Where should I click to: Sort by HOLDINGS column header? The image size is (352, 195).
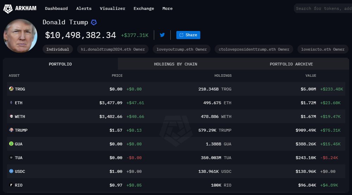pyautogui.click(x=223, y=76)
